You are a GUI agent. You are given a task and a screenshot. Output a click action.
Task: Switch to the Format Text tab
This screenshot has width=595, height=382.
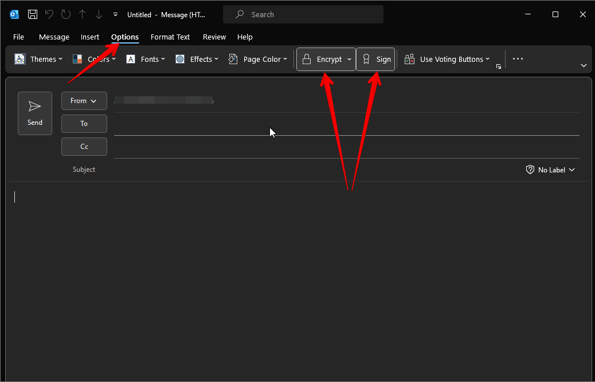(170, 37)
